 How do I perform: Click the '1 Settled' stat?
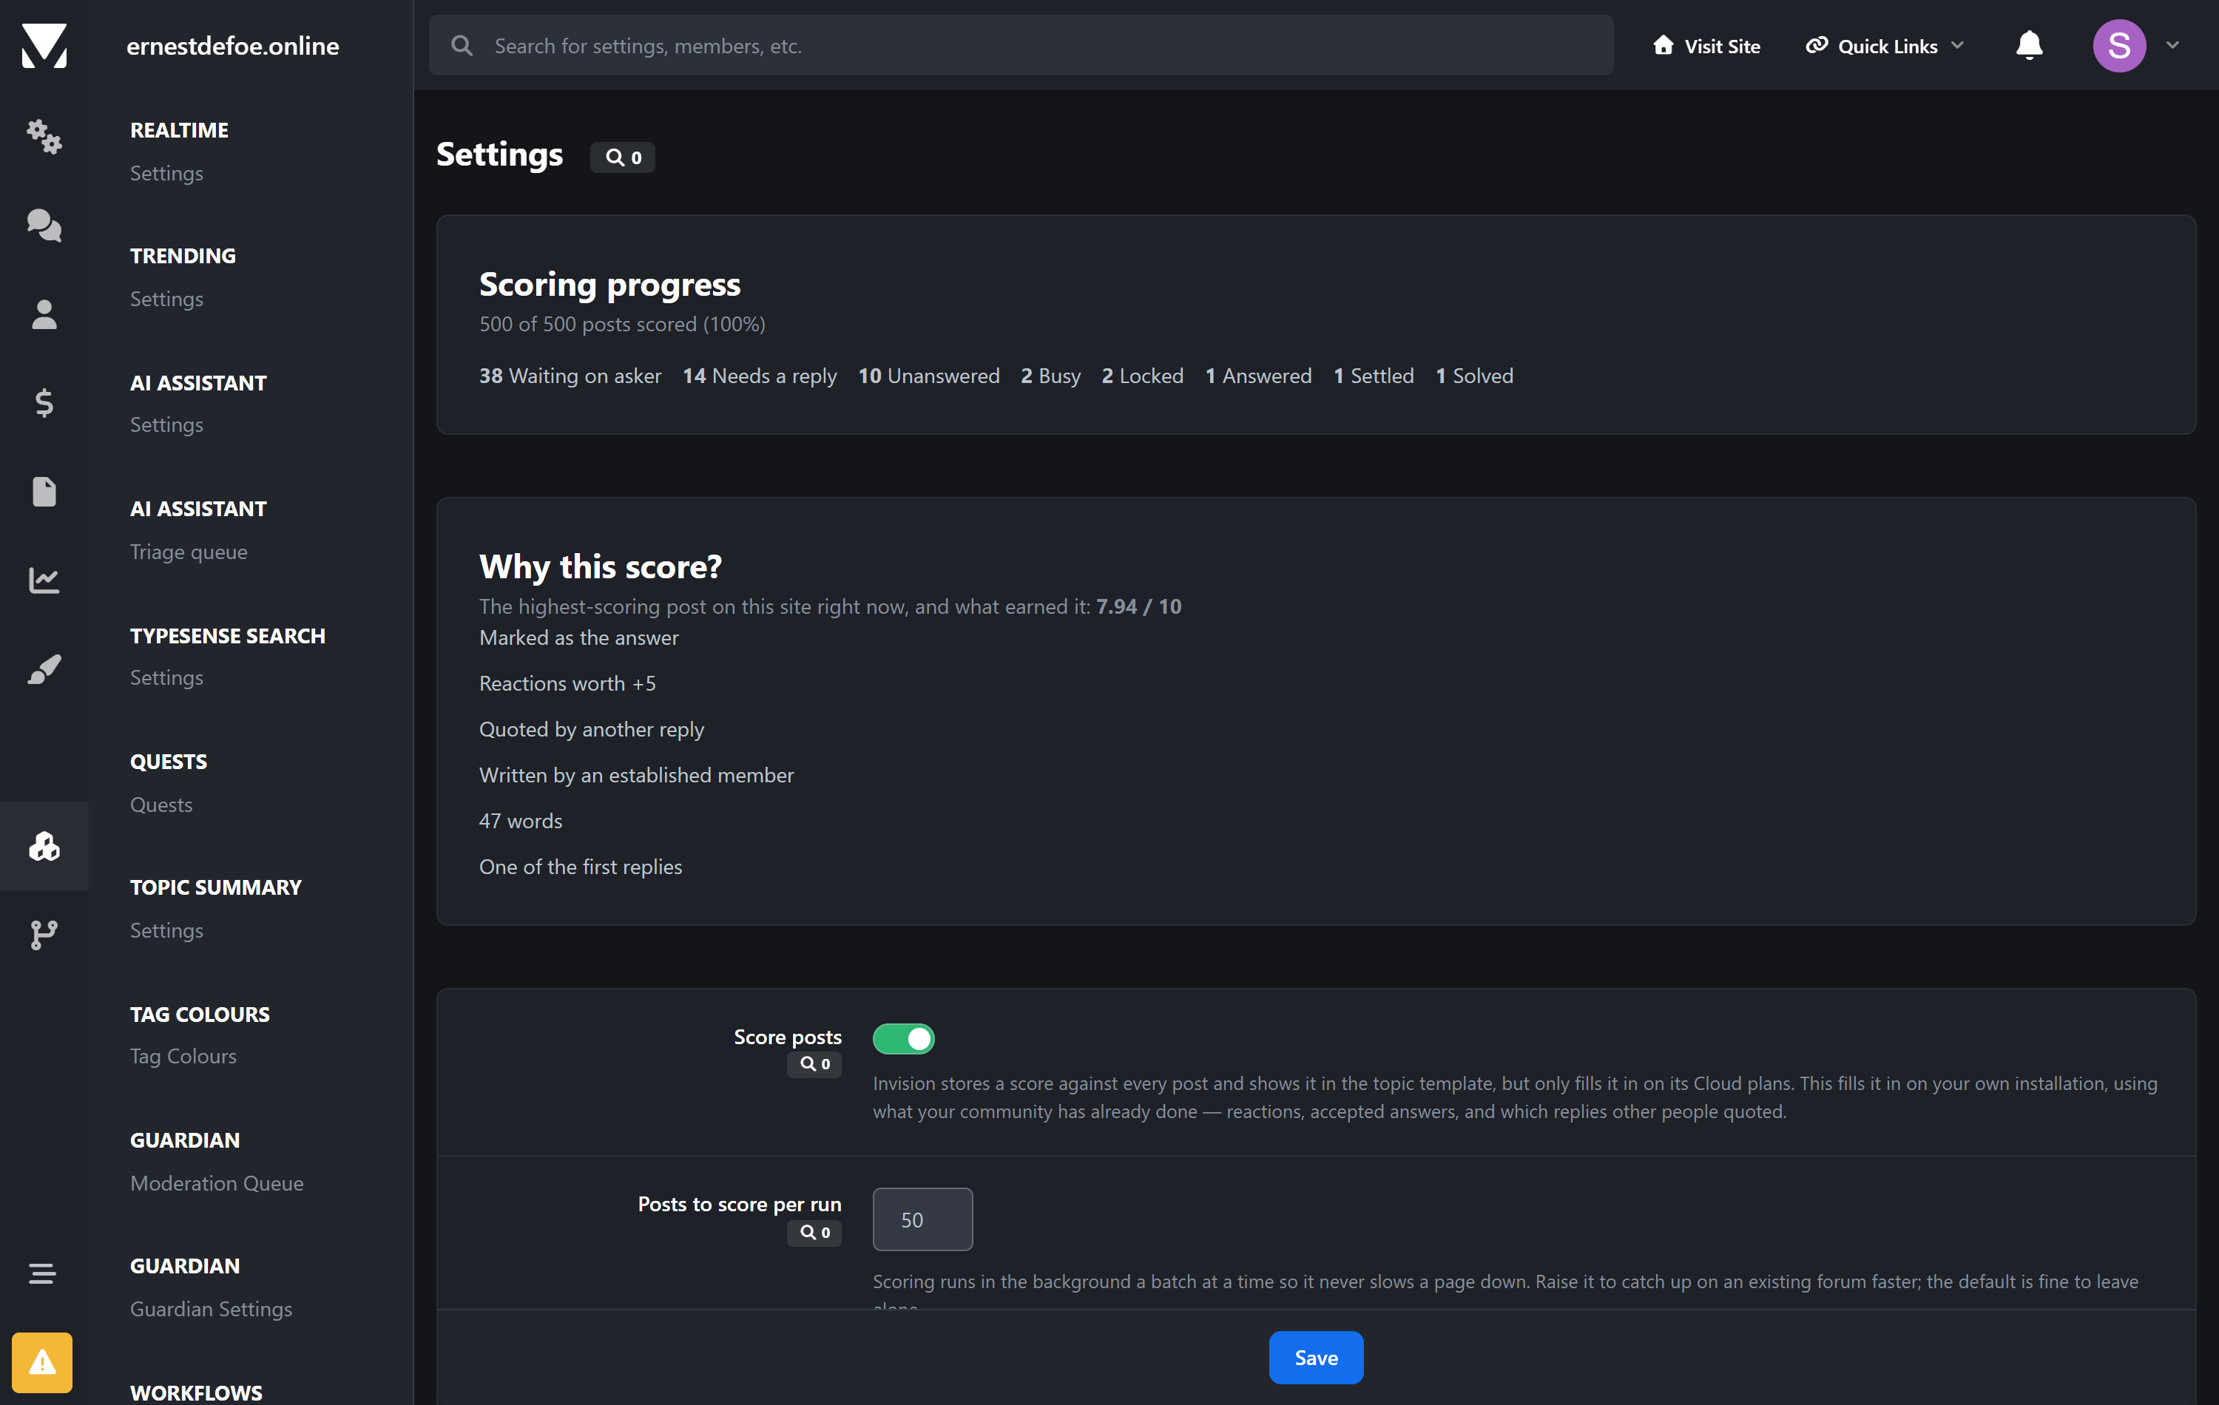pyautogui.click(x=1374, y=376)
